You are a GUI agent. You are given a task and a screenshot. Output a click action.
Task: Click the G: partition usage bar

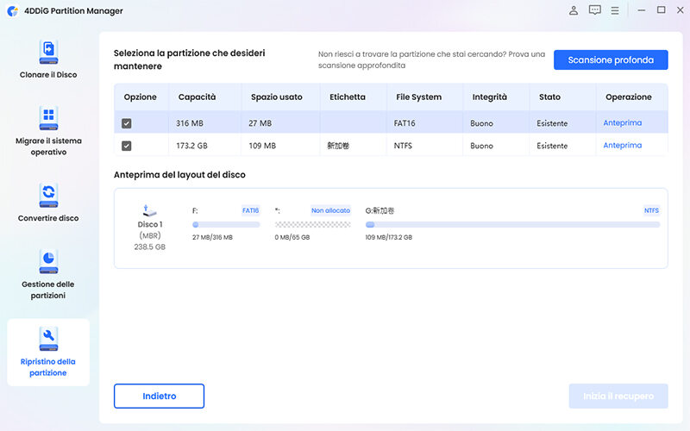512,225
